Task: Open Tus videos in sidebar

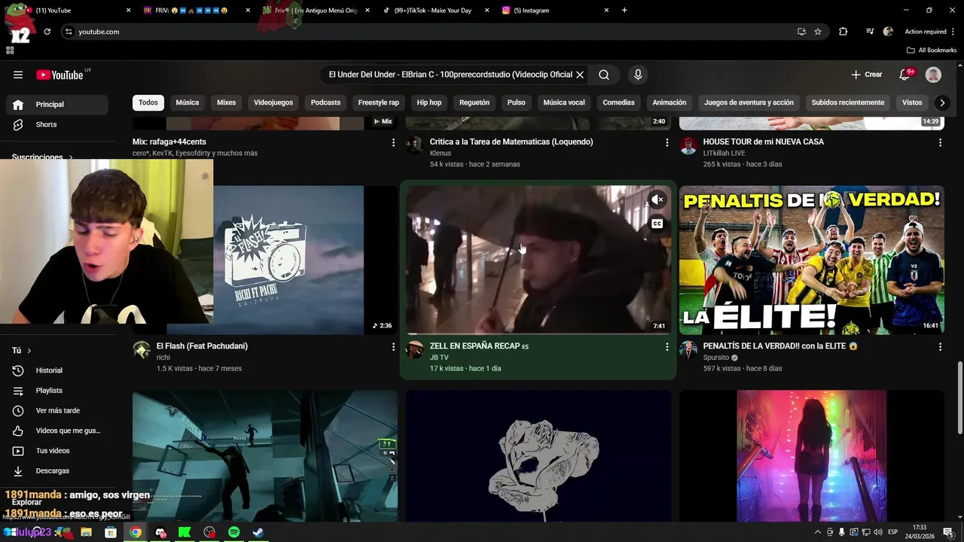Action: click(57, 451)
